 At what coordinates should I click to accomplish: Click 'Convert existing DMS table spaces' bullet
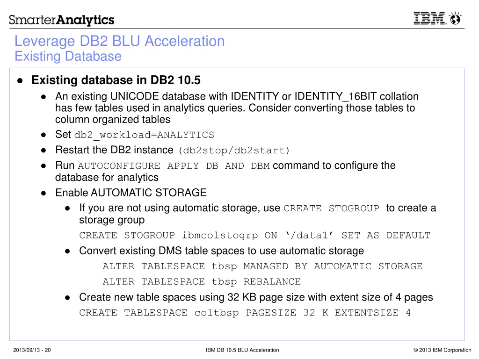(x=221, y=251)
